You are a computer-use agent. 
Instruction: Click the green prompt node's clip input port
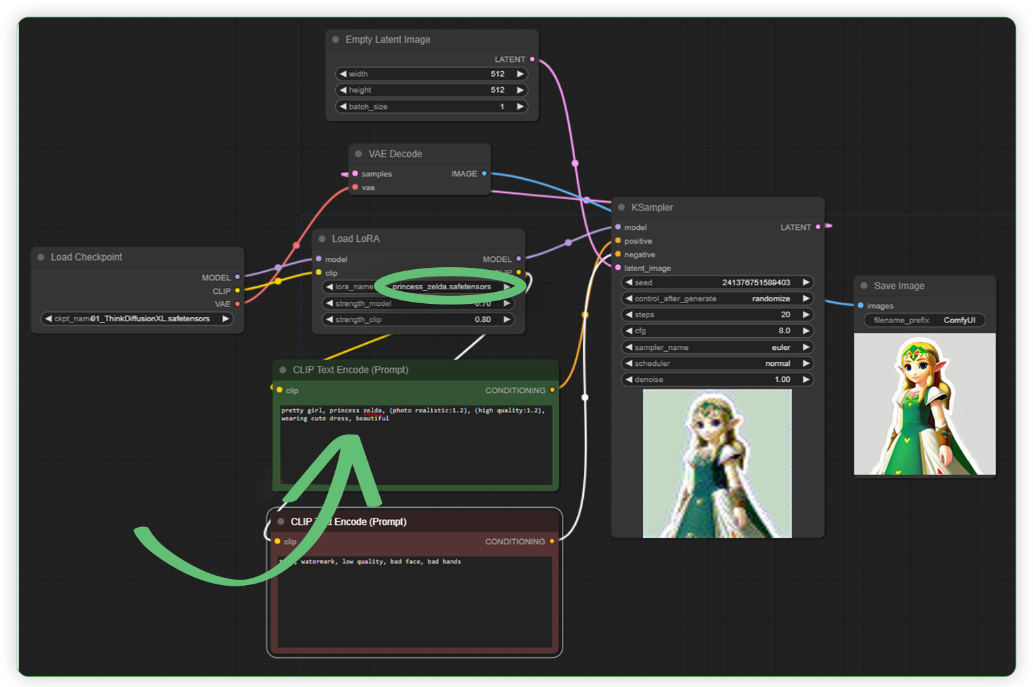click(x=279, y=390)
